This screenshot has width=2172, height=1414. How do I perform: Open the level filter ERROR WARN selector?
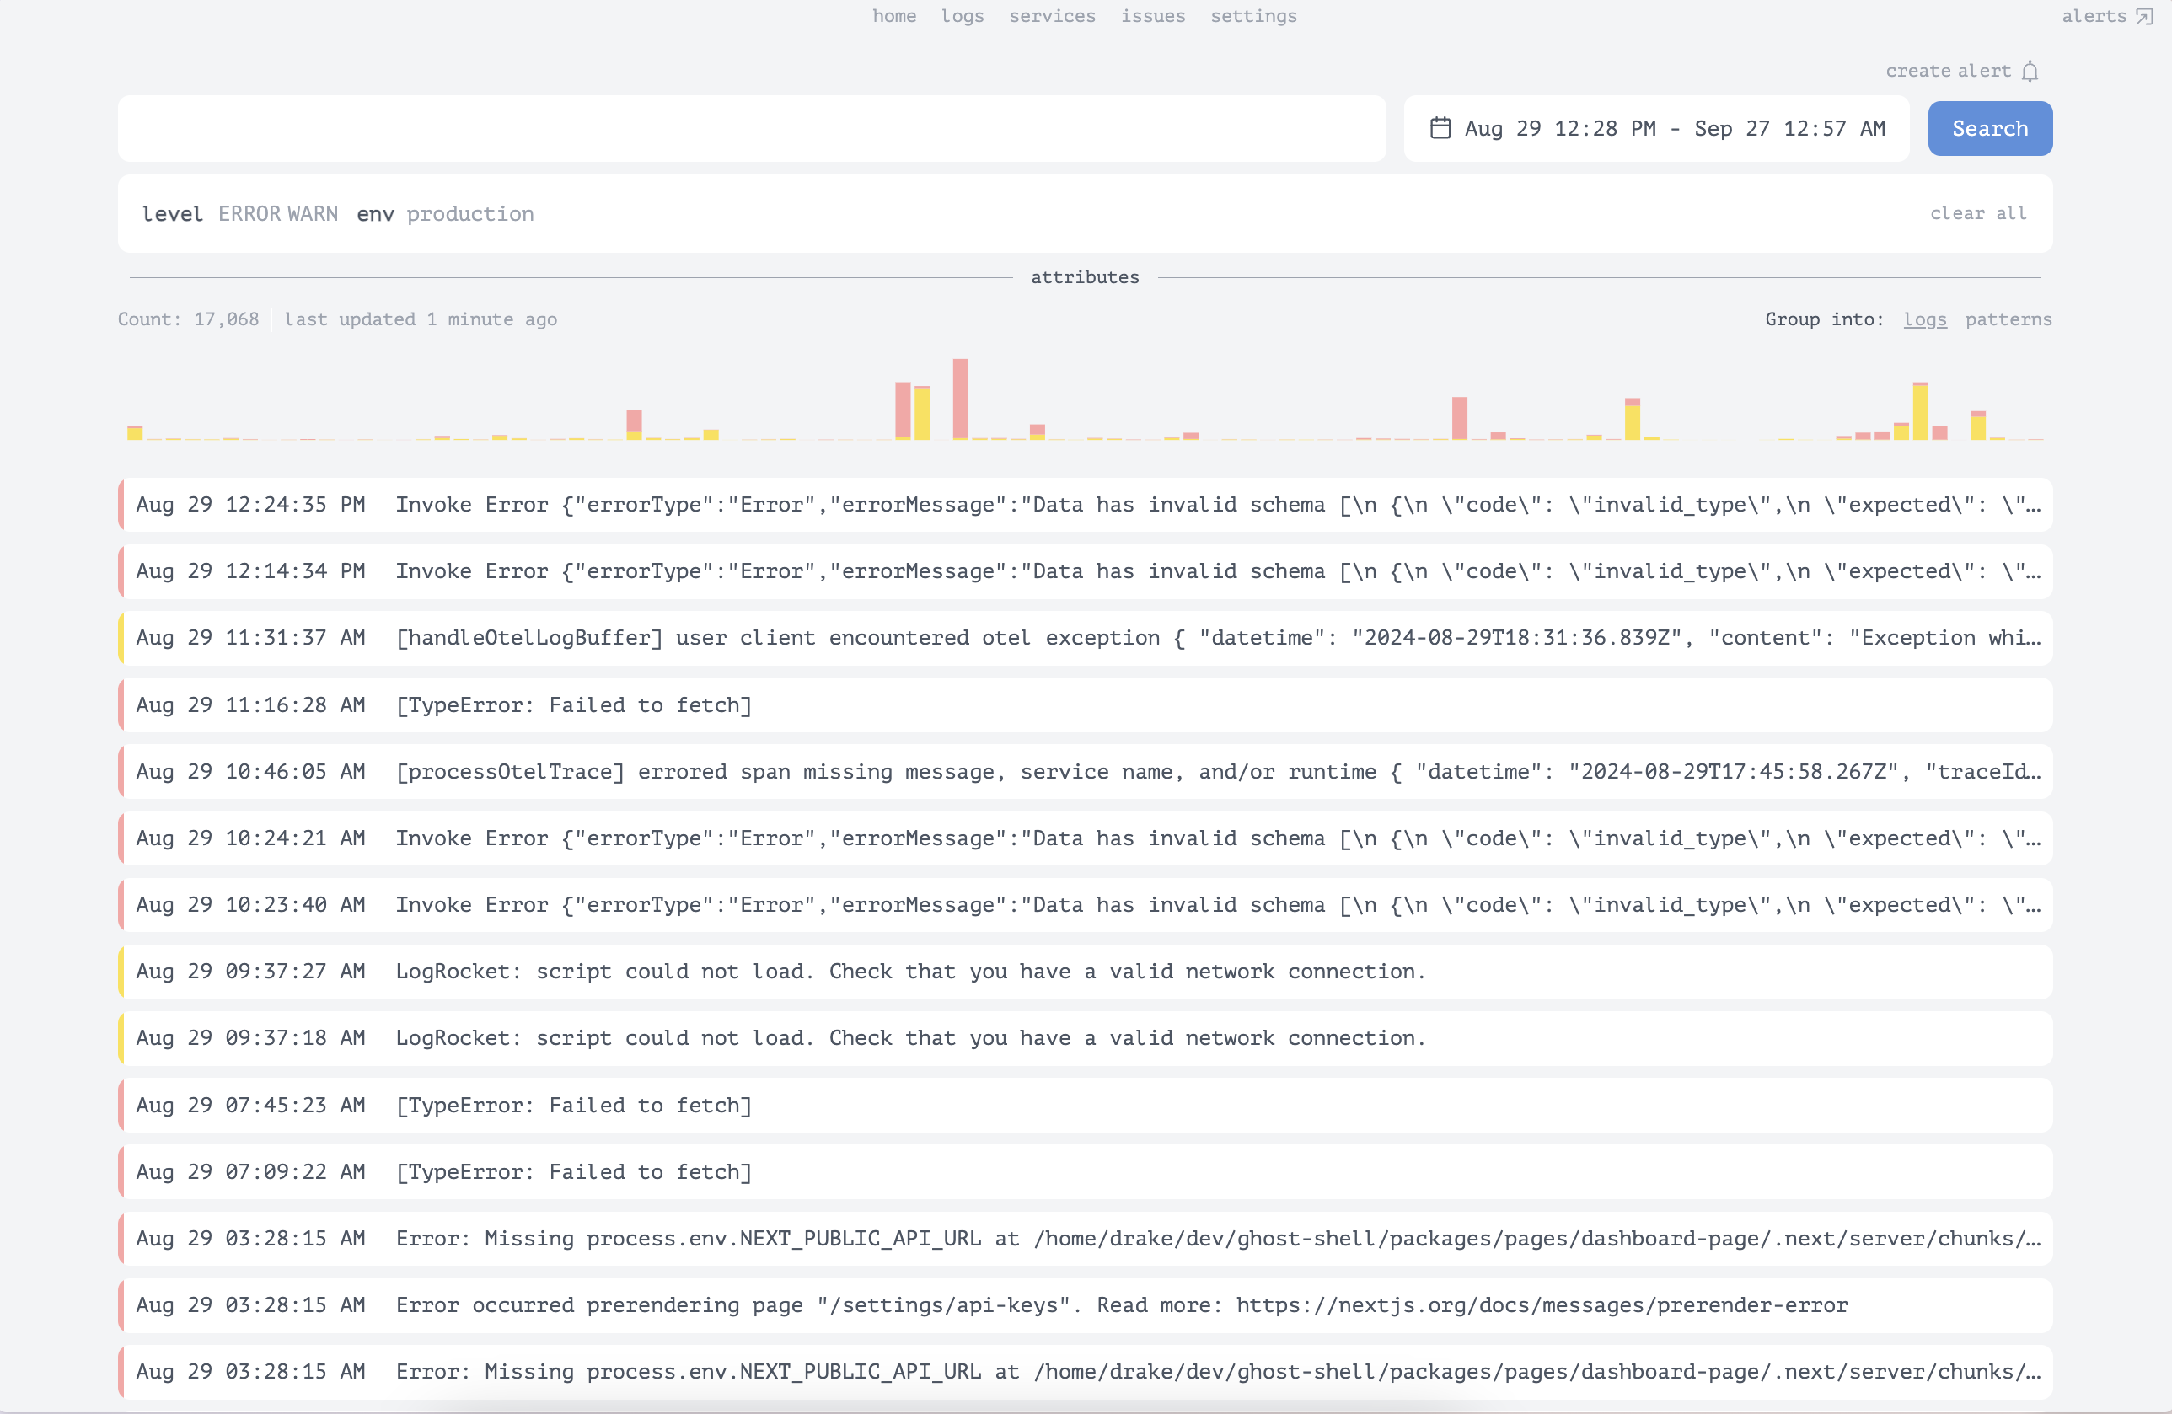click(277, 213)
